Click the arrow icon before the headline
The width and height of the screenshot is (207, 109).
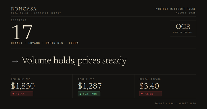tap(15, 62)
